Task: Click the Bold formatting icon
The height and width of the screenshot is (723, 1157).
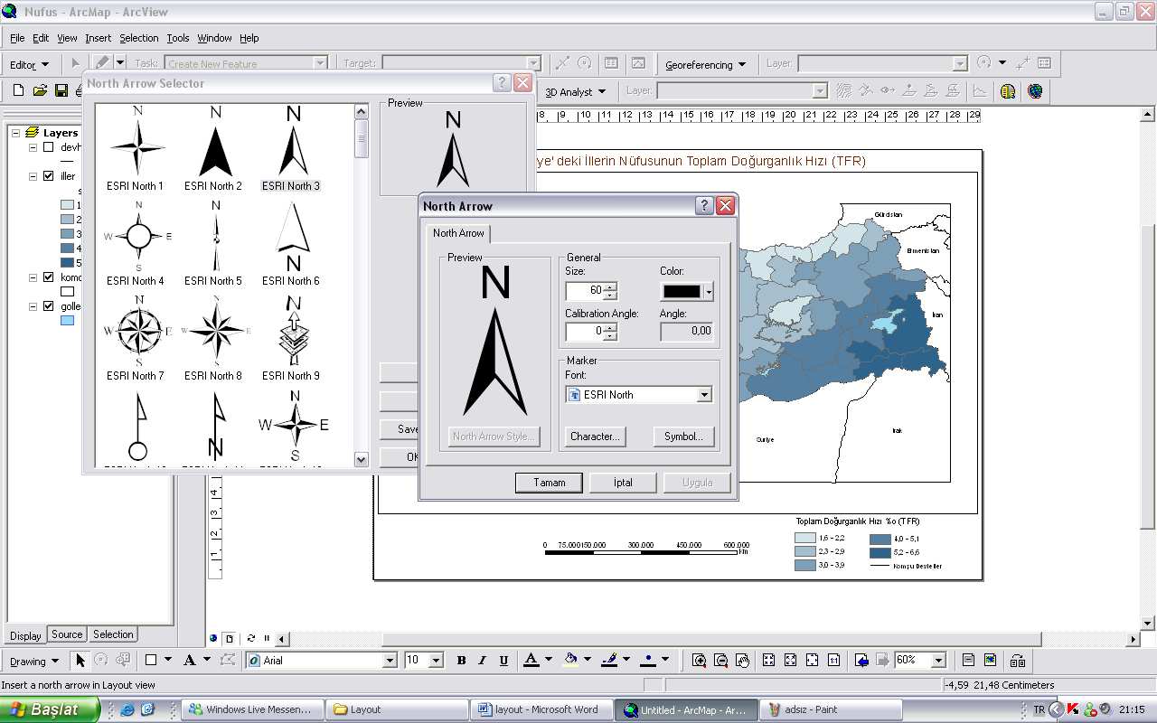Action: (461, 661)
